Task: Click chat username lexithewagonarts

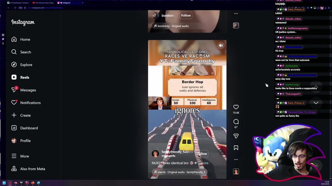Action: (x=298, y=28)
